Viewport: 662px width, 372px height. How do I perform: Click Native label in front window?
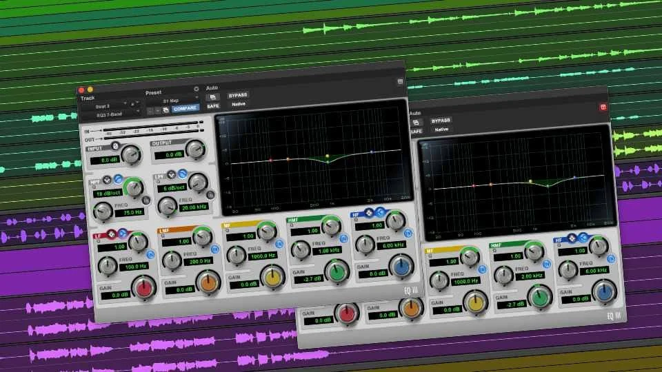238,104
